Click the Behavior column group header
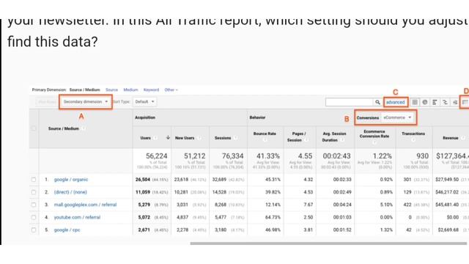The image size is (469, 264). tap(257, 117)
